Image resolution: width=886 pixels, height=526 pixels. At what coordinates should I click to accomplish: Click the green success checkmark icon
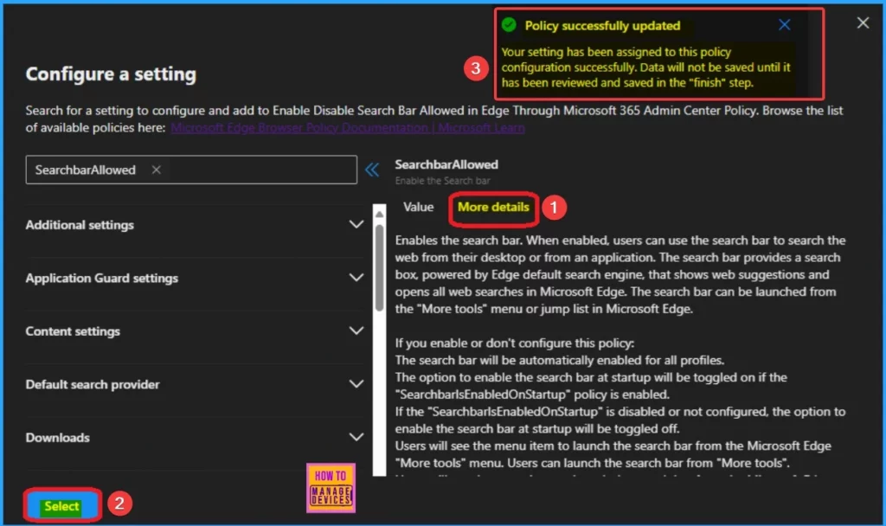(x=509, y=25)
